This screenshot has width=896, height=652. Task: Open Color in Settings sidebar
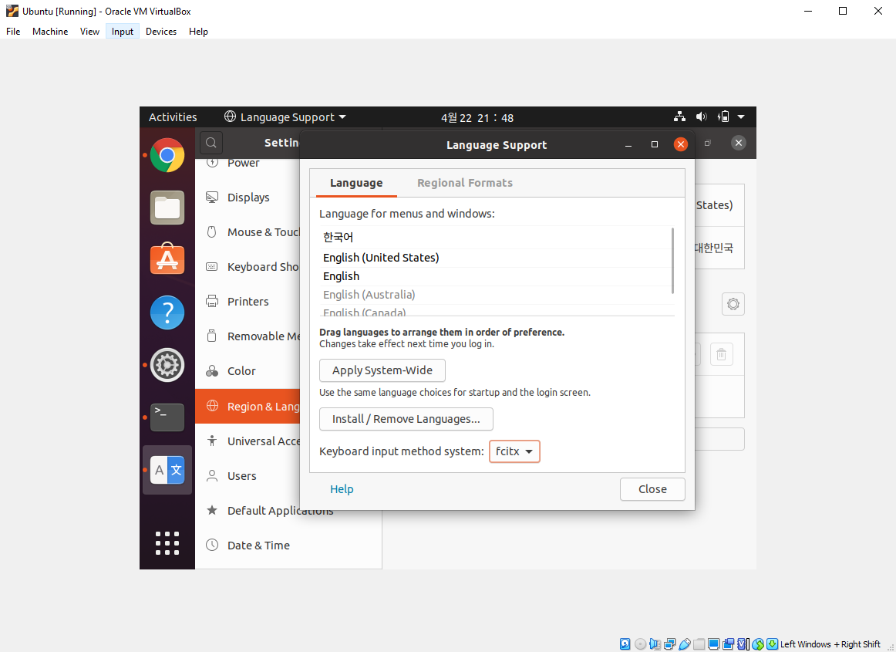248,371
